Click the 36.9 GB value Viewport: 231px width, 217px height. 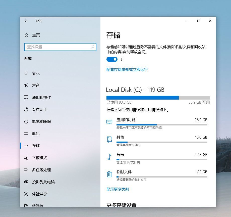(x=201, y=120)
